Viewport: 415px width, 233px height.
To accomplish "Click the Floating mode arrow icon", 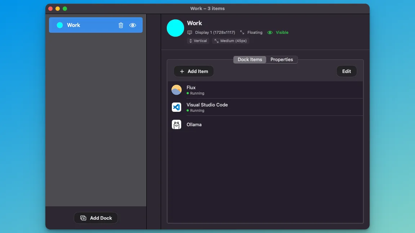I will click(x=242, y=32).
